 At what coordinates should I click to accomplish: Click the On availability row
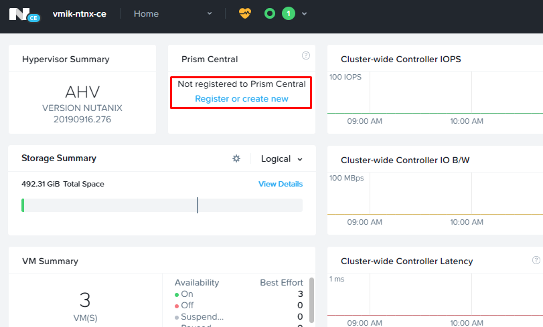pos(238,294)
